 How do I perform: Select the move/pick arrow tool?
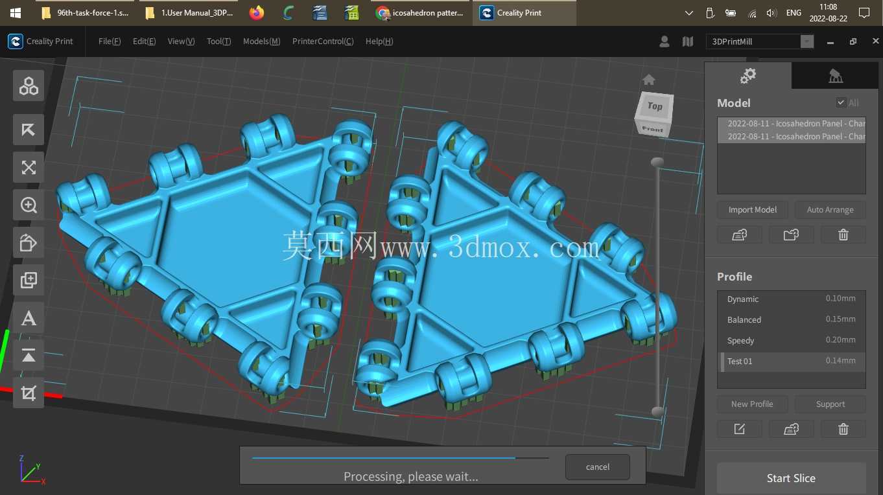[29, 130]
